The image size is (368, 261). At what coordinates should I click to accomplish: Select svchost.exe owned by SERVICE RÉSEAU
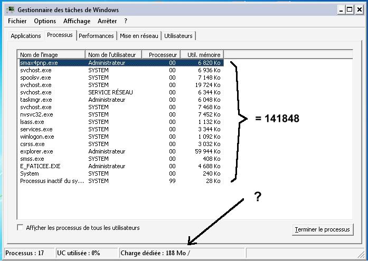tap(121, 92)
